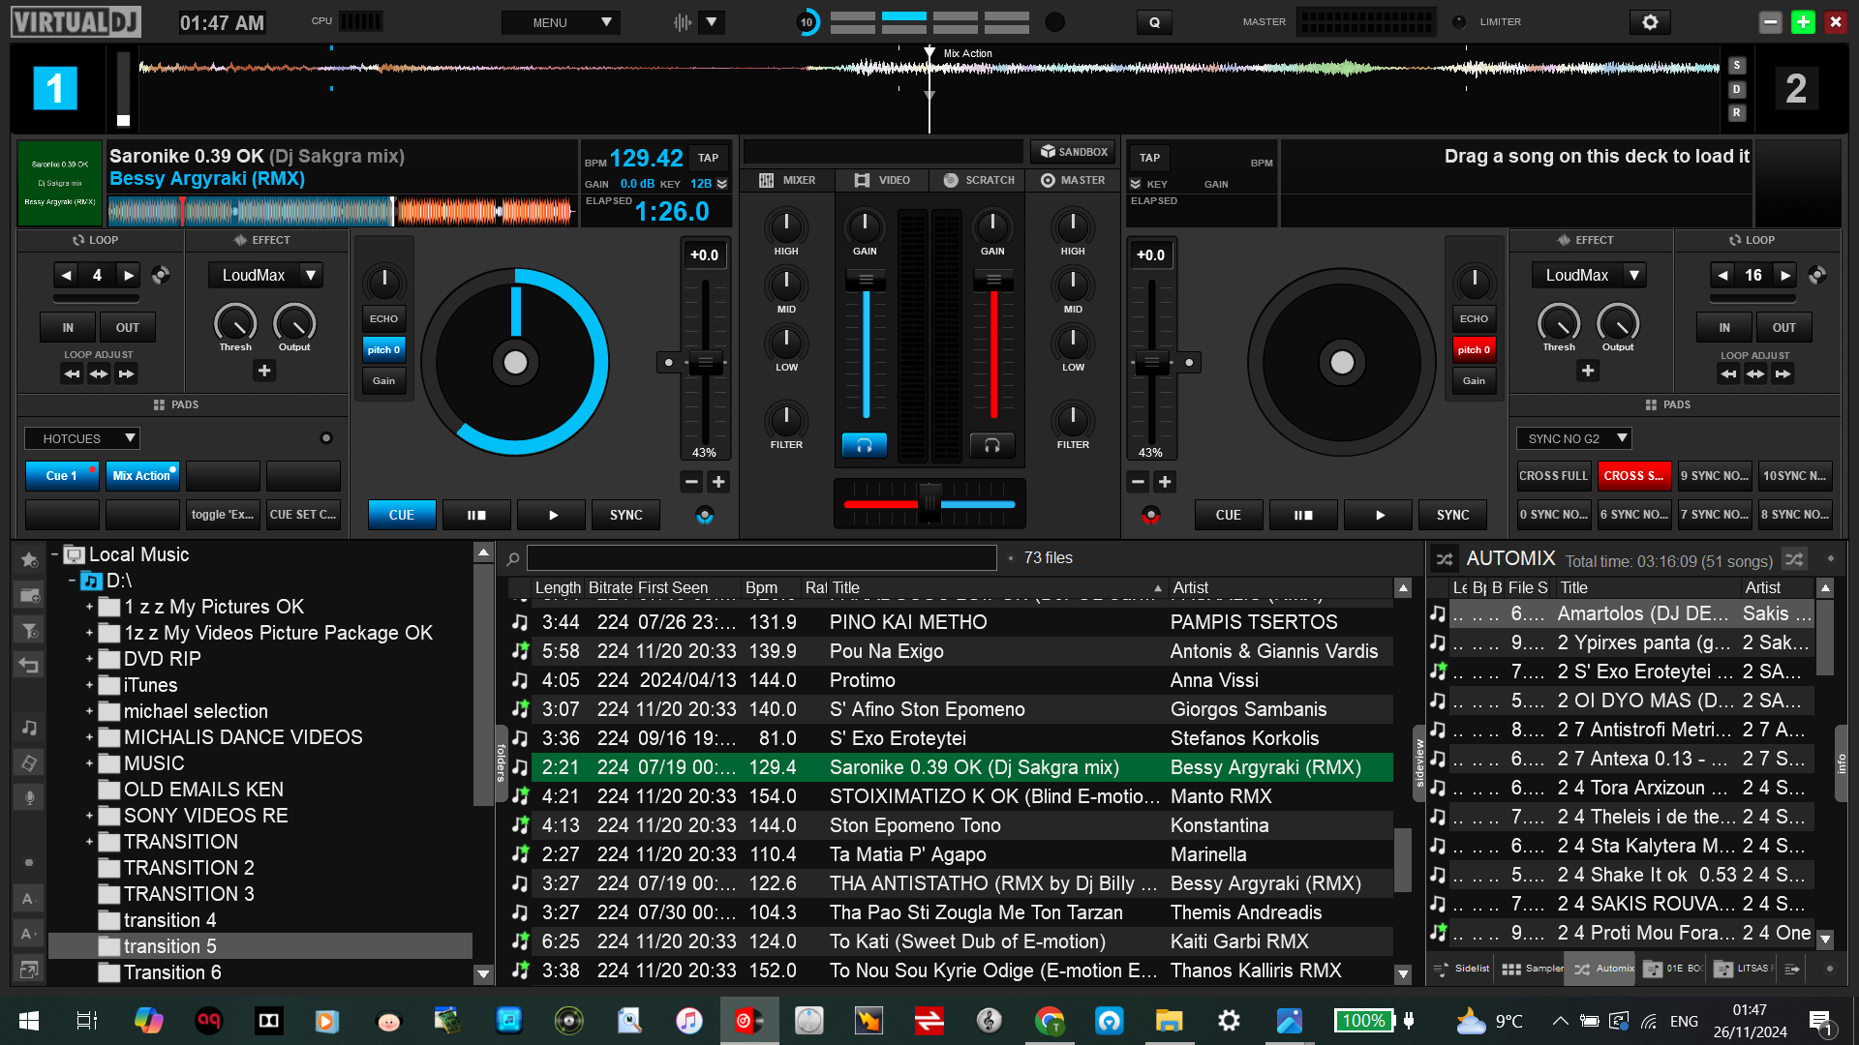Toggle deck 2 headphone cue button
The height and width of the screenshot is (1045, 1859).
coord(992,445)
